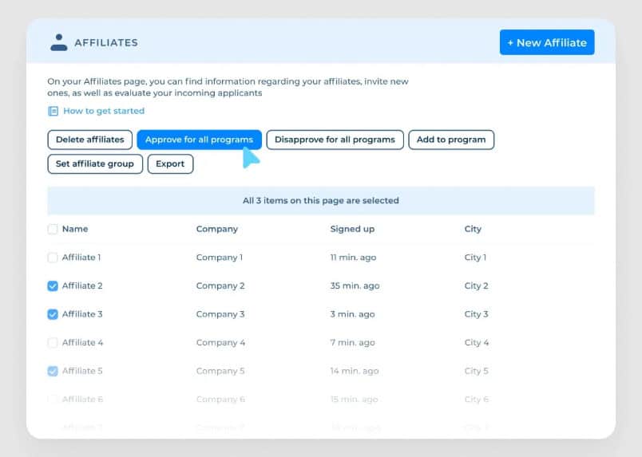
Task: Click the 'All 3 items selected' banner
Action: pyautogui.click(x=321, y=200)
